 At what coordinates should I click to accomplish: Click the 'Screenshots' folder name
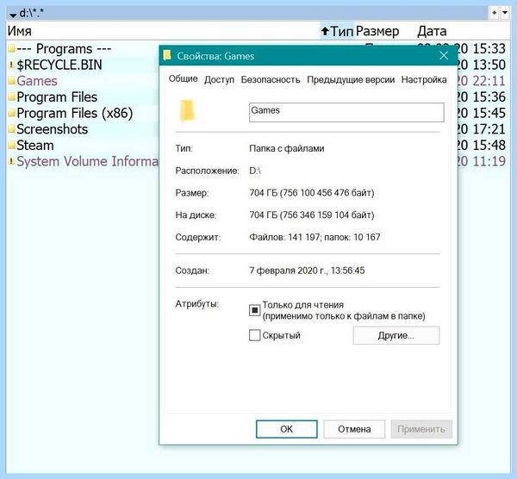pos(52,129)
